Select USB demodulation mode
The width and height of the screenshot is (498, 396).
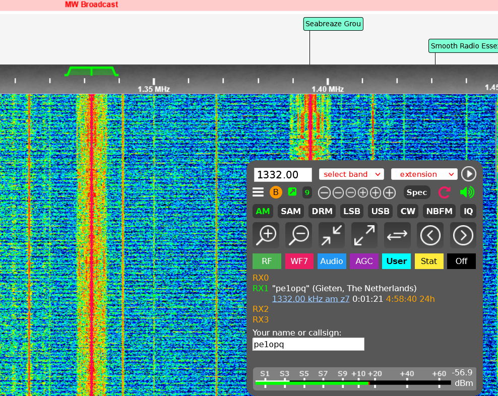click(380, 211)
